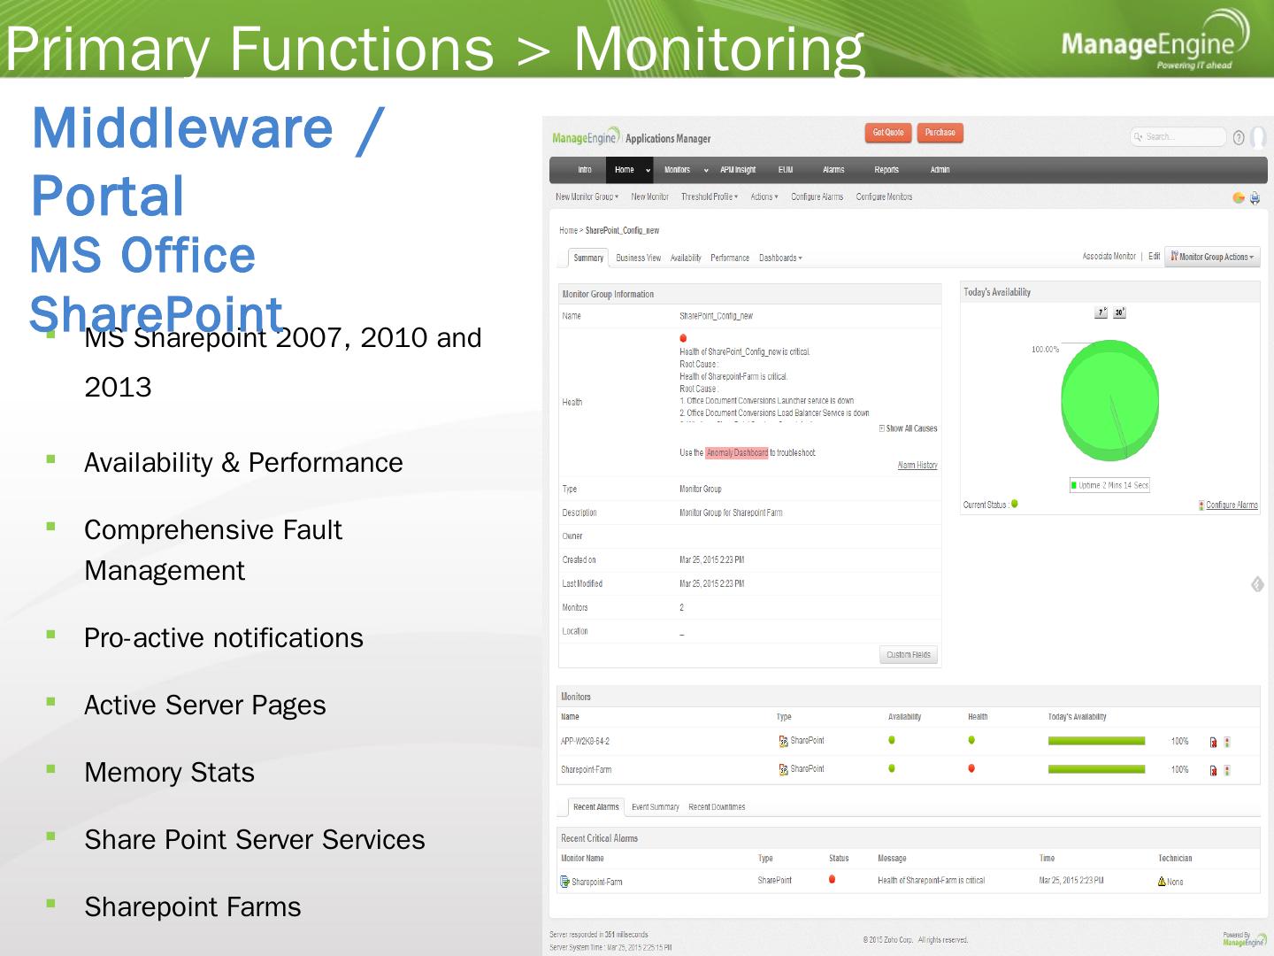Image resolution: width=1274 pixels, height=956 pixels.
Task: Open the Anomaly Dashboard link
Action: [737, 453]
